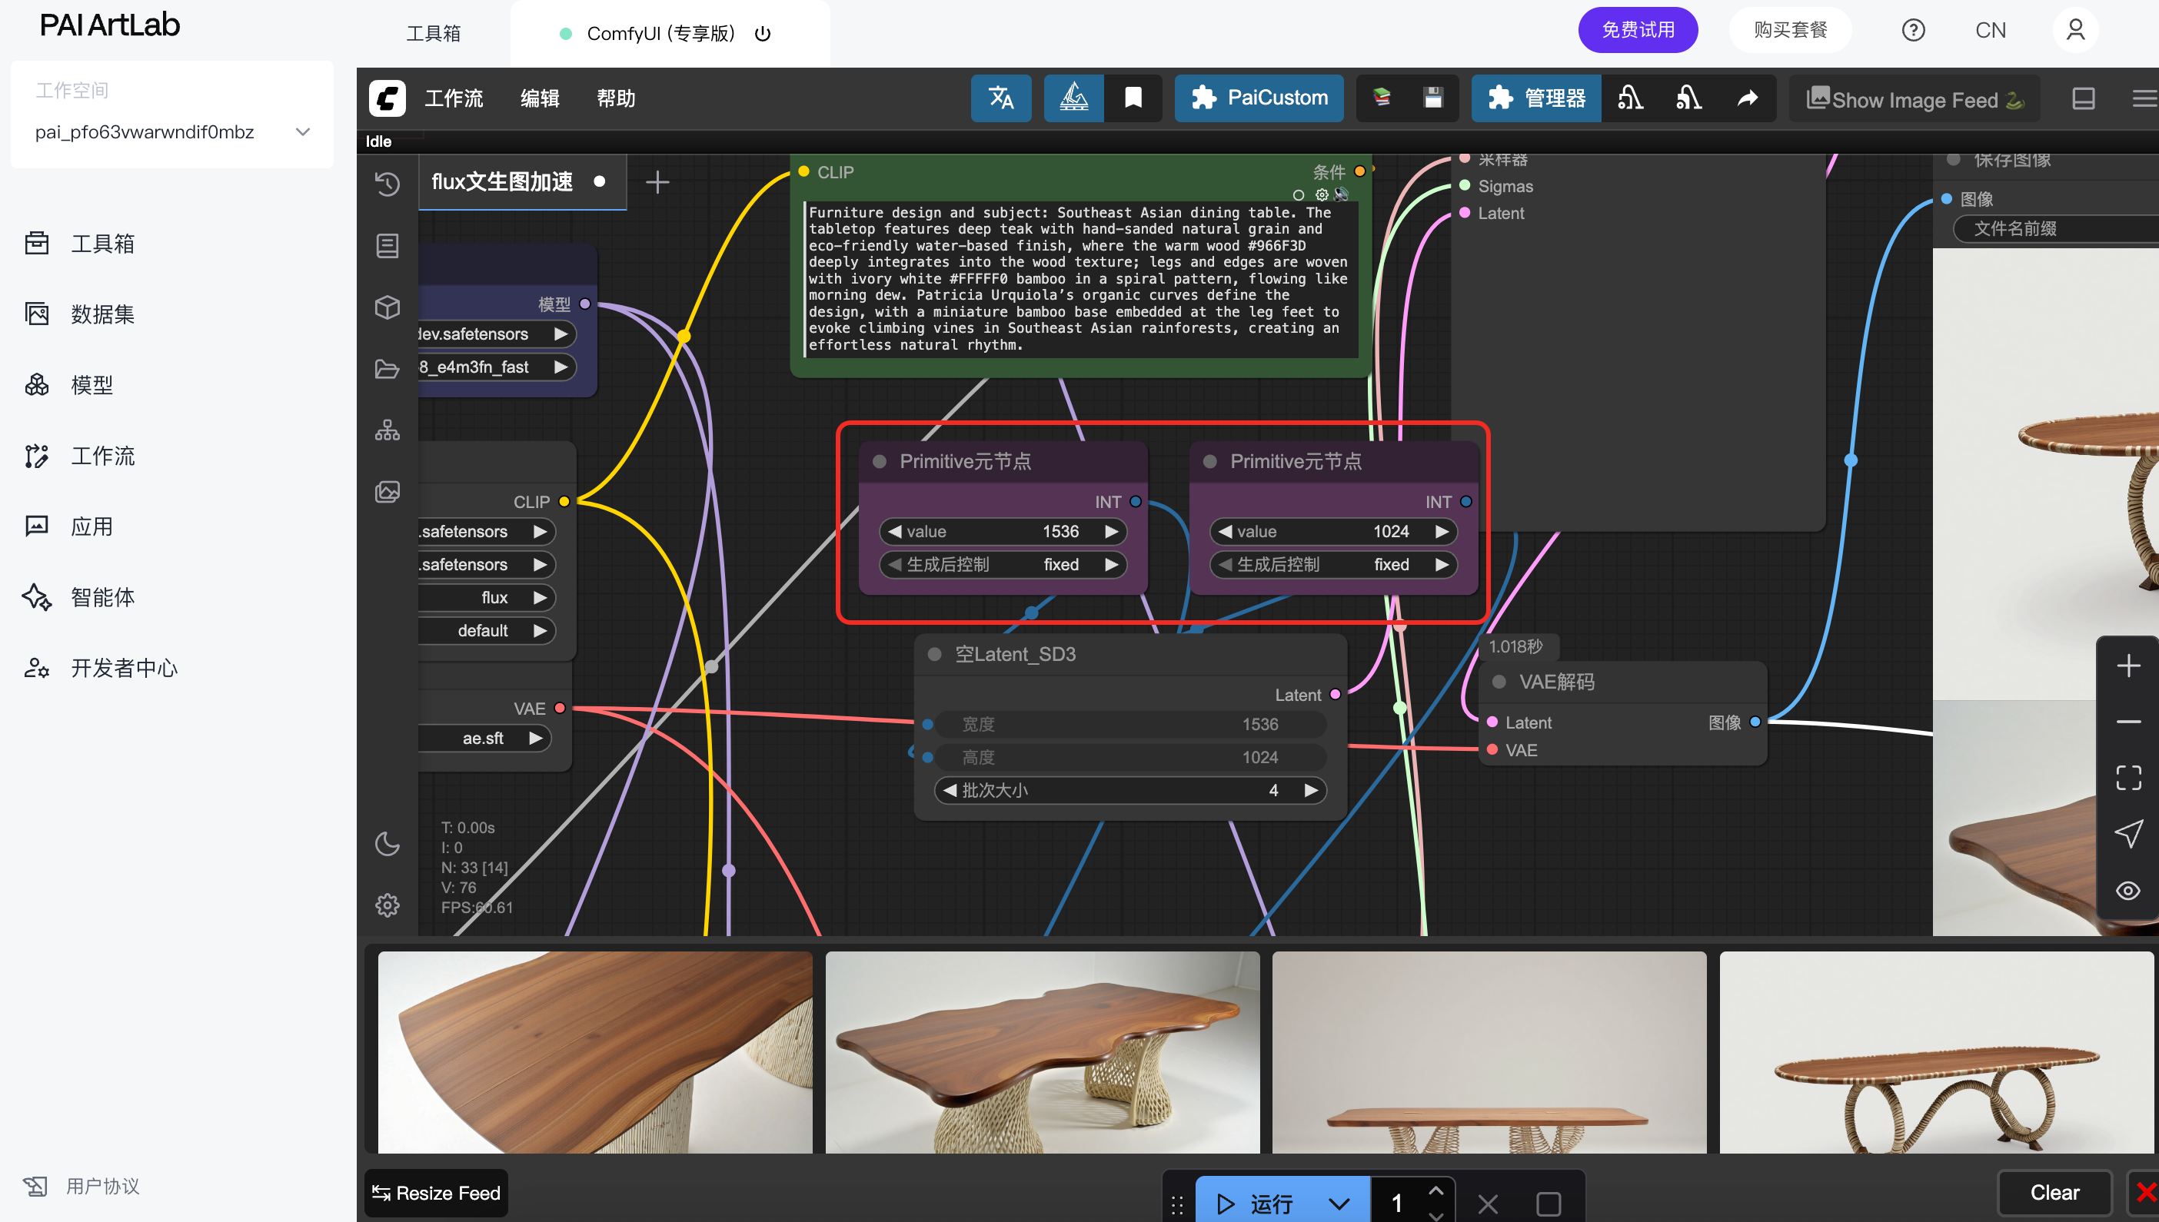2159x1222 pixels.
Task: Open the node library cube icon
Action: coord(387,307)
